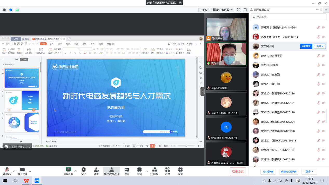Click the 搜索成员 search field

pyautogui.click(x=288, y=17)
